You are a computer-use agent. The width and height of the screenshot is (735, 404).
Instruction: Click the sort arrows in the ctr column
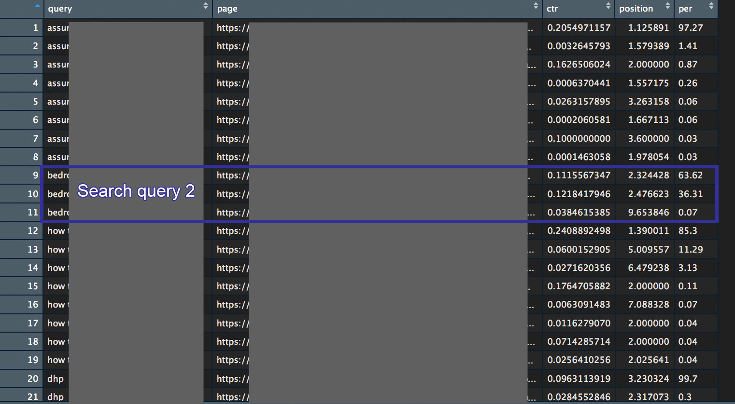tap(608, 6)
